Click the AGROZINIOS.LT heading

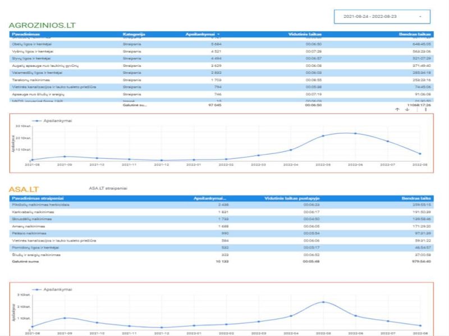(x=42, y=25)
